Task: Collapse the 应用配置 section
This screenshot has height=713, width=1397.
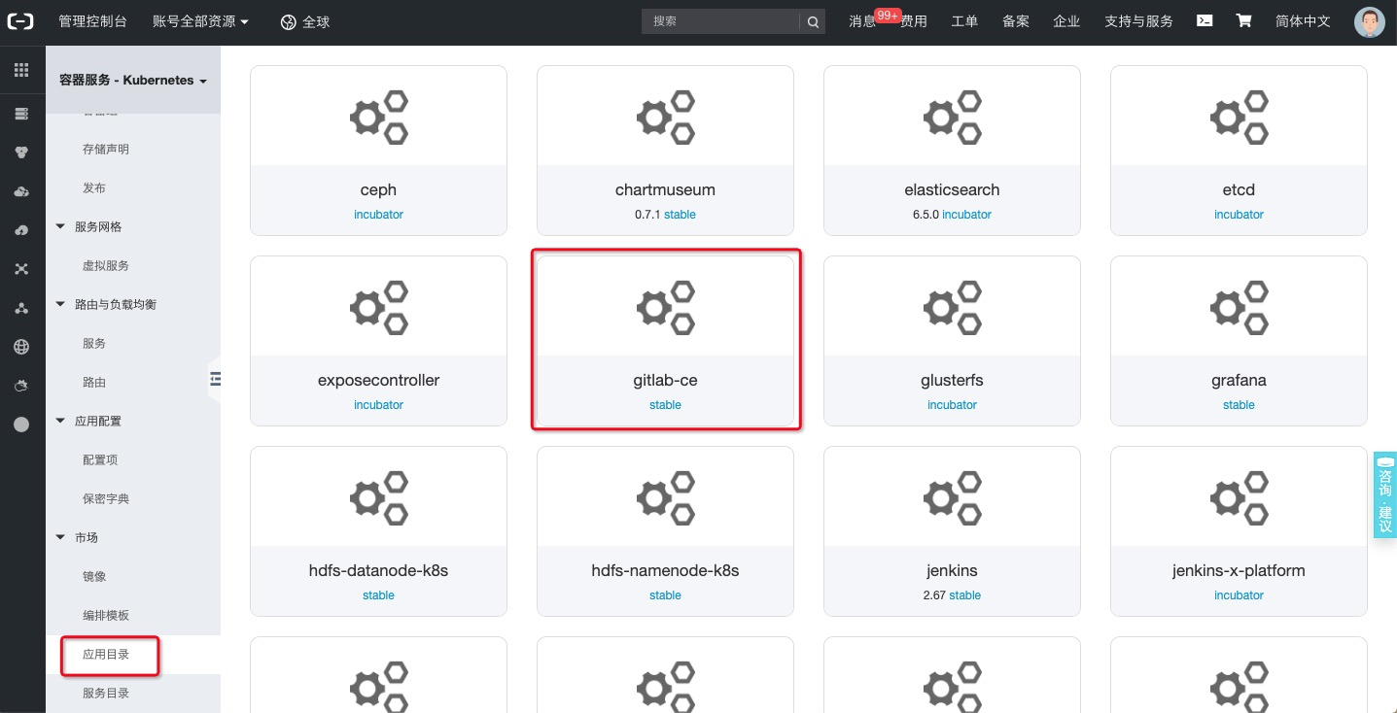Action: point(61,421)
